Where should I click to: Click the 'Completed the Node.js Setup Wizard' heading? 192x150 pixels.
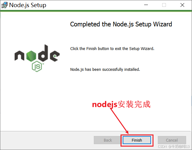coord(121,24)
